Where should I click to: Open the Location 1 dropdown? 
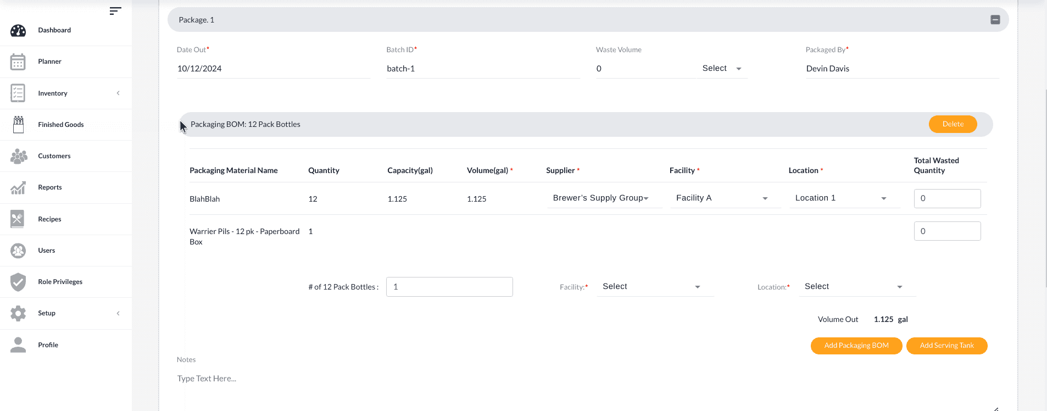(x=844, y=198)
